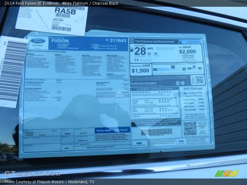Click the Gasoline Vehicle pump icon
Screen dimensions: 247x185
tap(180, 42)
